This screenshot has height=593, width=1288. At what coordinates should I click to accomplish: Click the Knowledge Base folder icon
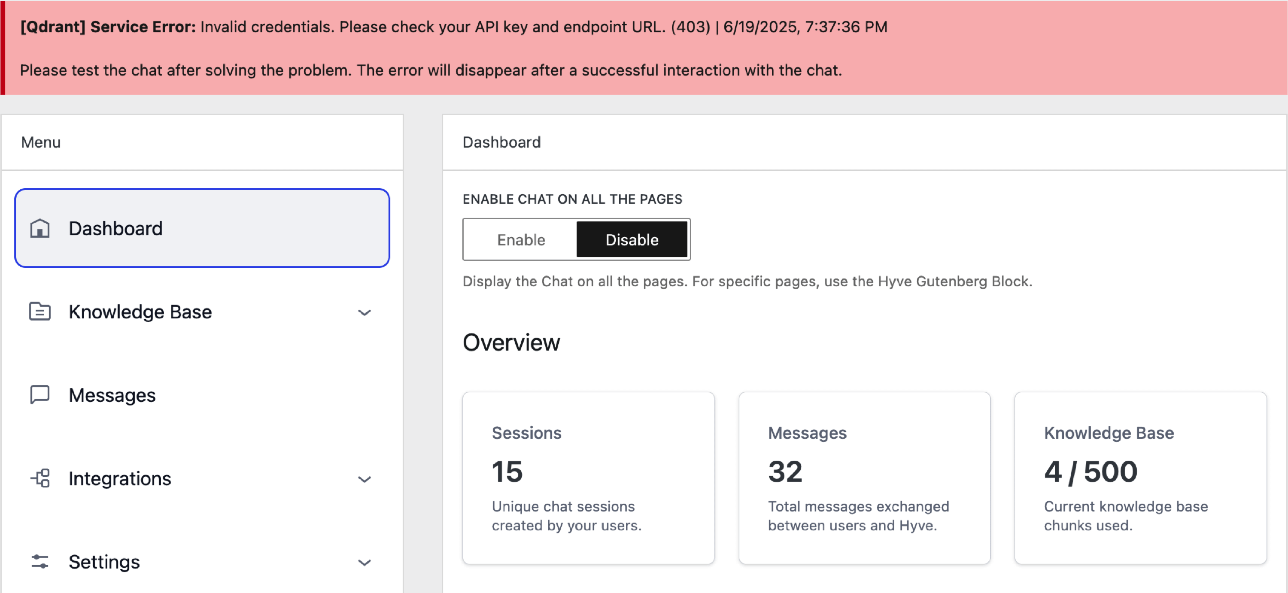(x=39, y=311)
